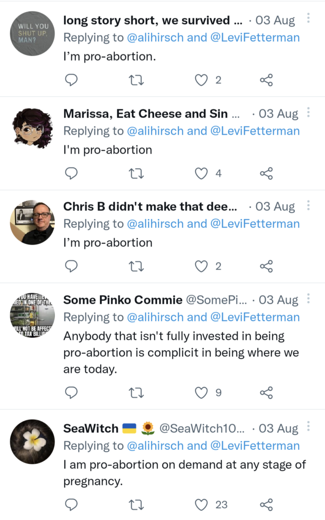Open three-dot menu on Marissa's tweet

click(x=308, y=113)
